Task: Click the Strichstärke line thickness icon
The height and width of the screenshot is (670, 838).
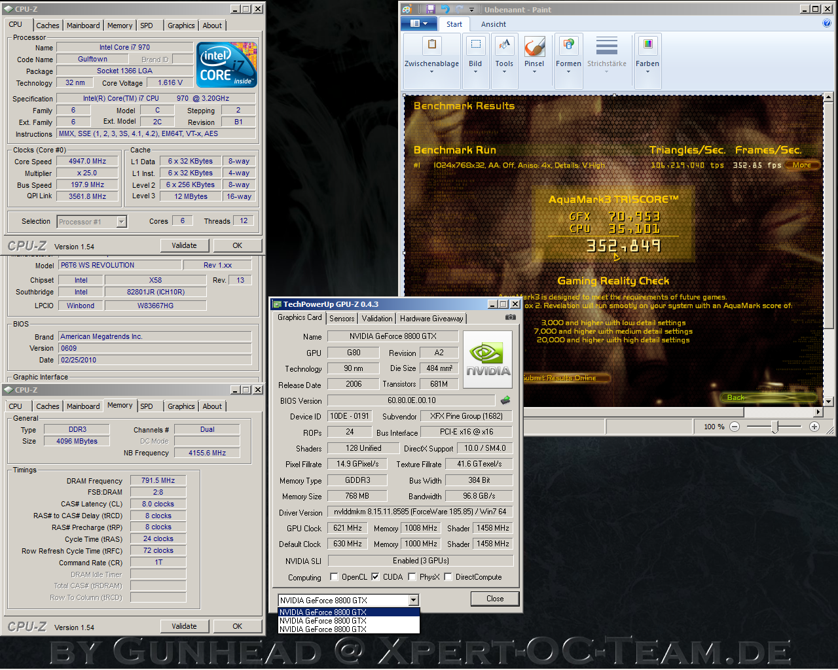Action: 606,46
